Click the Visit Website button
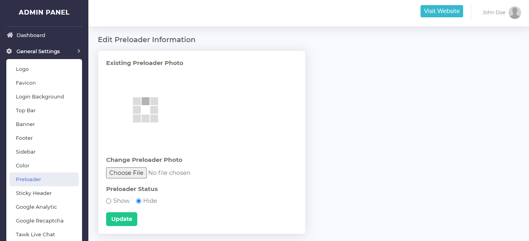 coord(441,11)
